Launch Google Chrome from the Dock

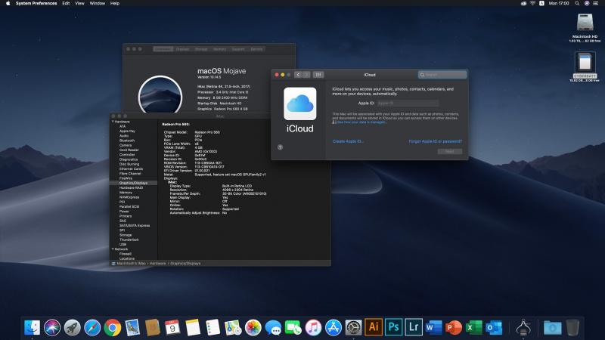112,328
